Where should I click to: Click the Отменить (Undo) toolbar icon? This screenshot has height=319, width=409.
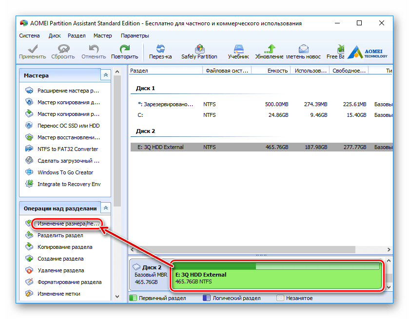(94, 49)
